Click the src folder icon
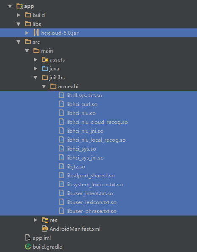 pyautogui.click(x=28, y=42)
